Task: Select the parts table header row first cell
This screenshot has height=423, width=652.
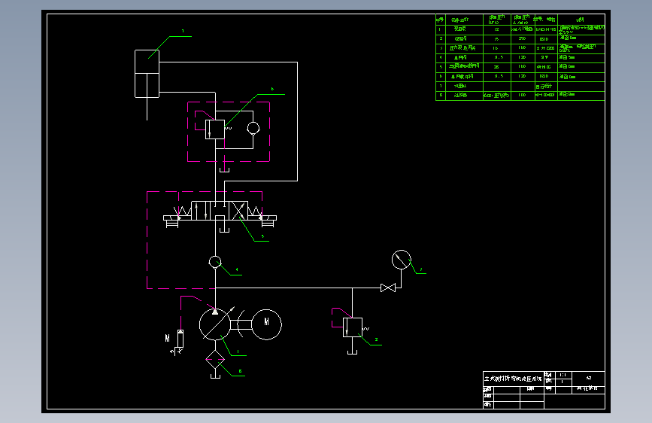Action: click(x=441, y=20)
